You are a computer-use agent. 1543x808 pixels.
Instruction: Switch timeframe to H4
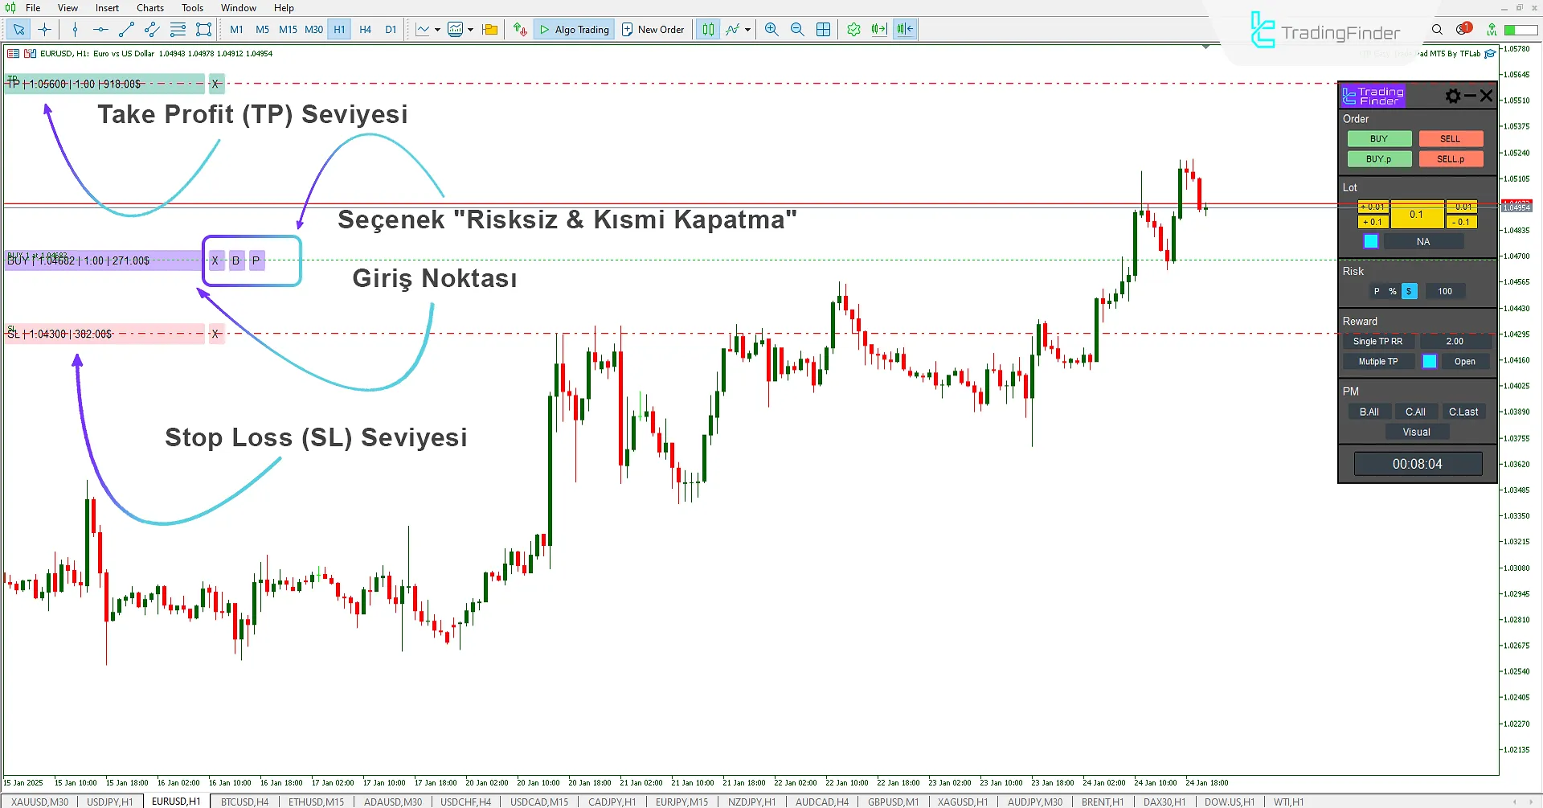click(x=365, y=29)
